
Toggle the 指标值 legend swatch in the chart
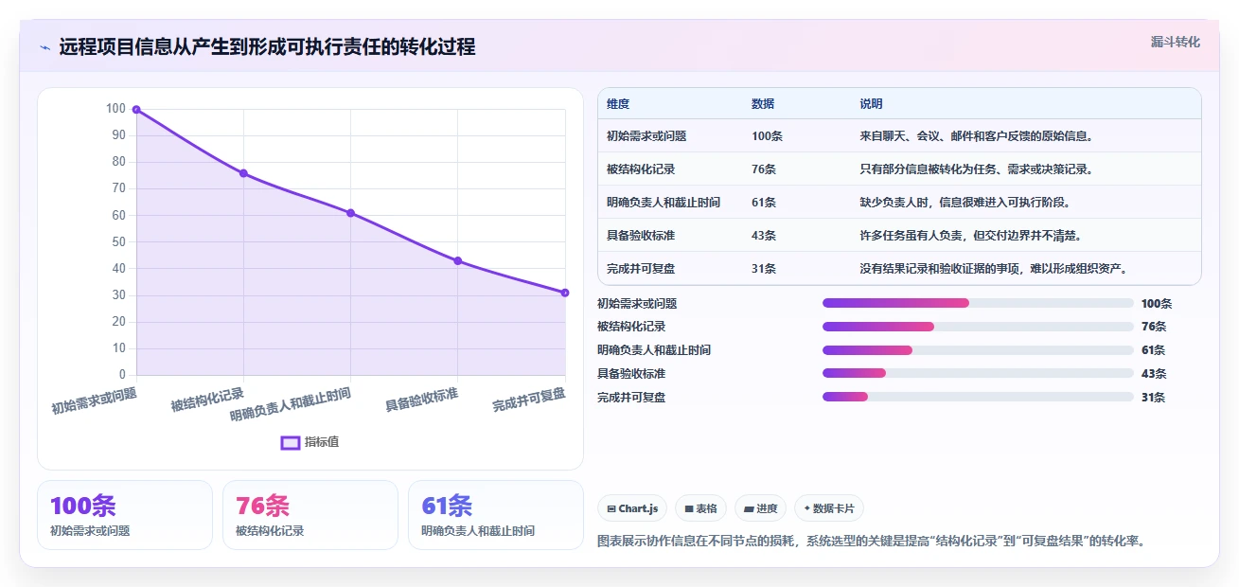click(291, 442)
